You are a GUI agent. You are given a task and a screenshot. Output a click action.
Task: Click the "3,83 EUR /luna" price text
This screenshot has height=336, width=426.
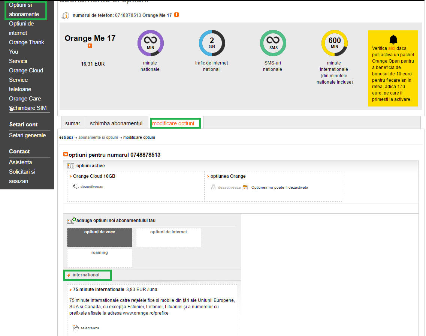coord(142,289)
